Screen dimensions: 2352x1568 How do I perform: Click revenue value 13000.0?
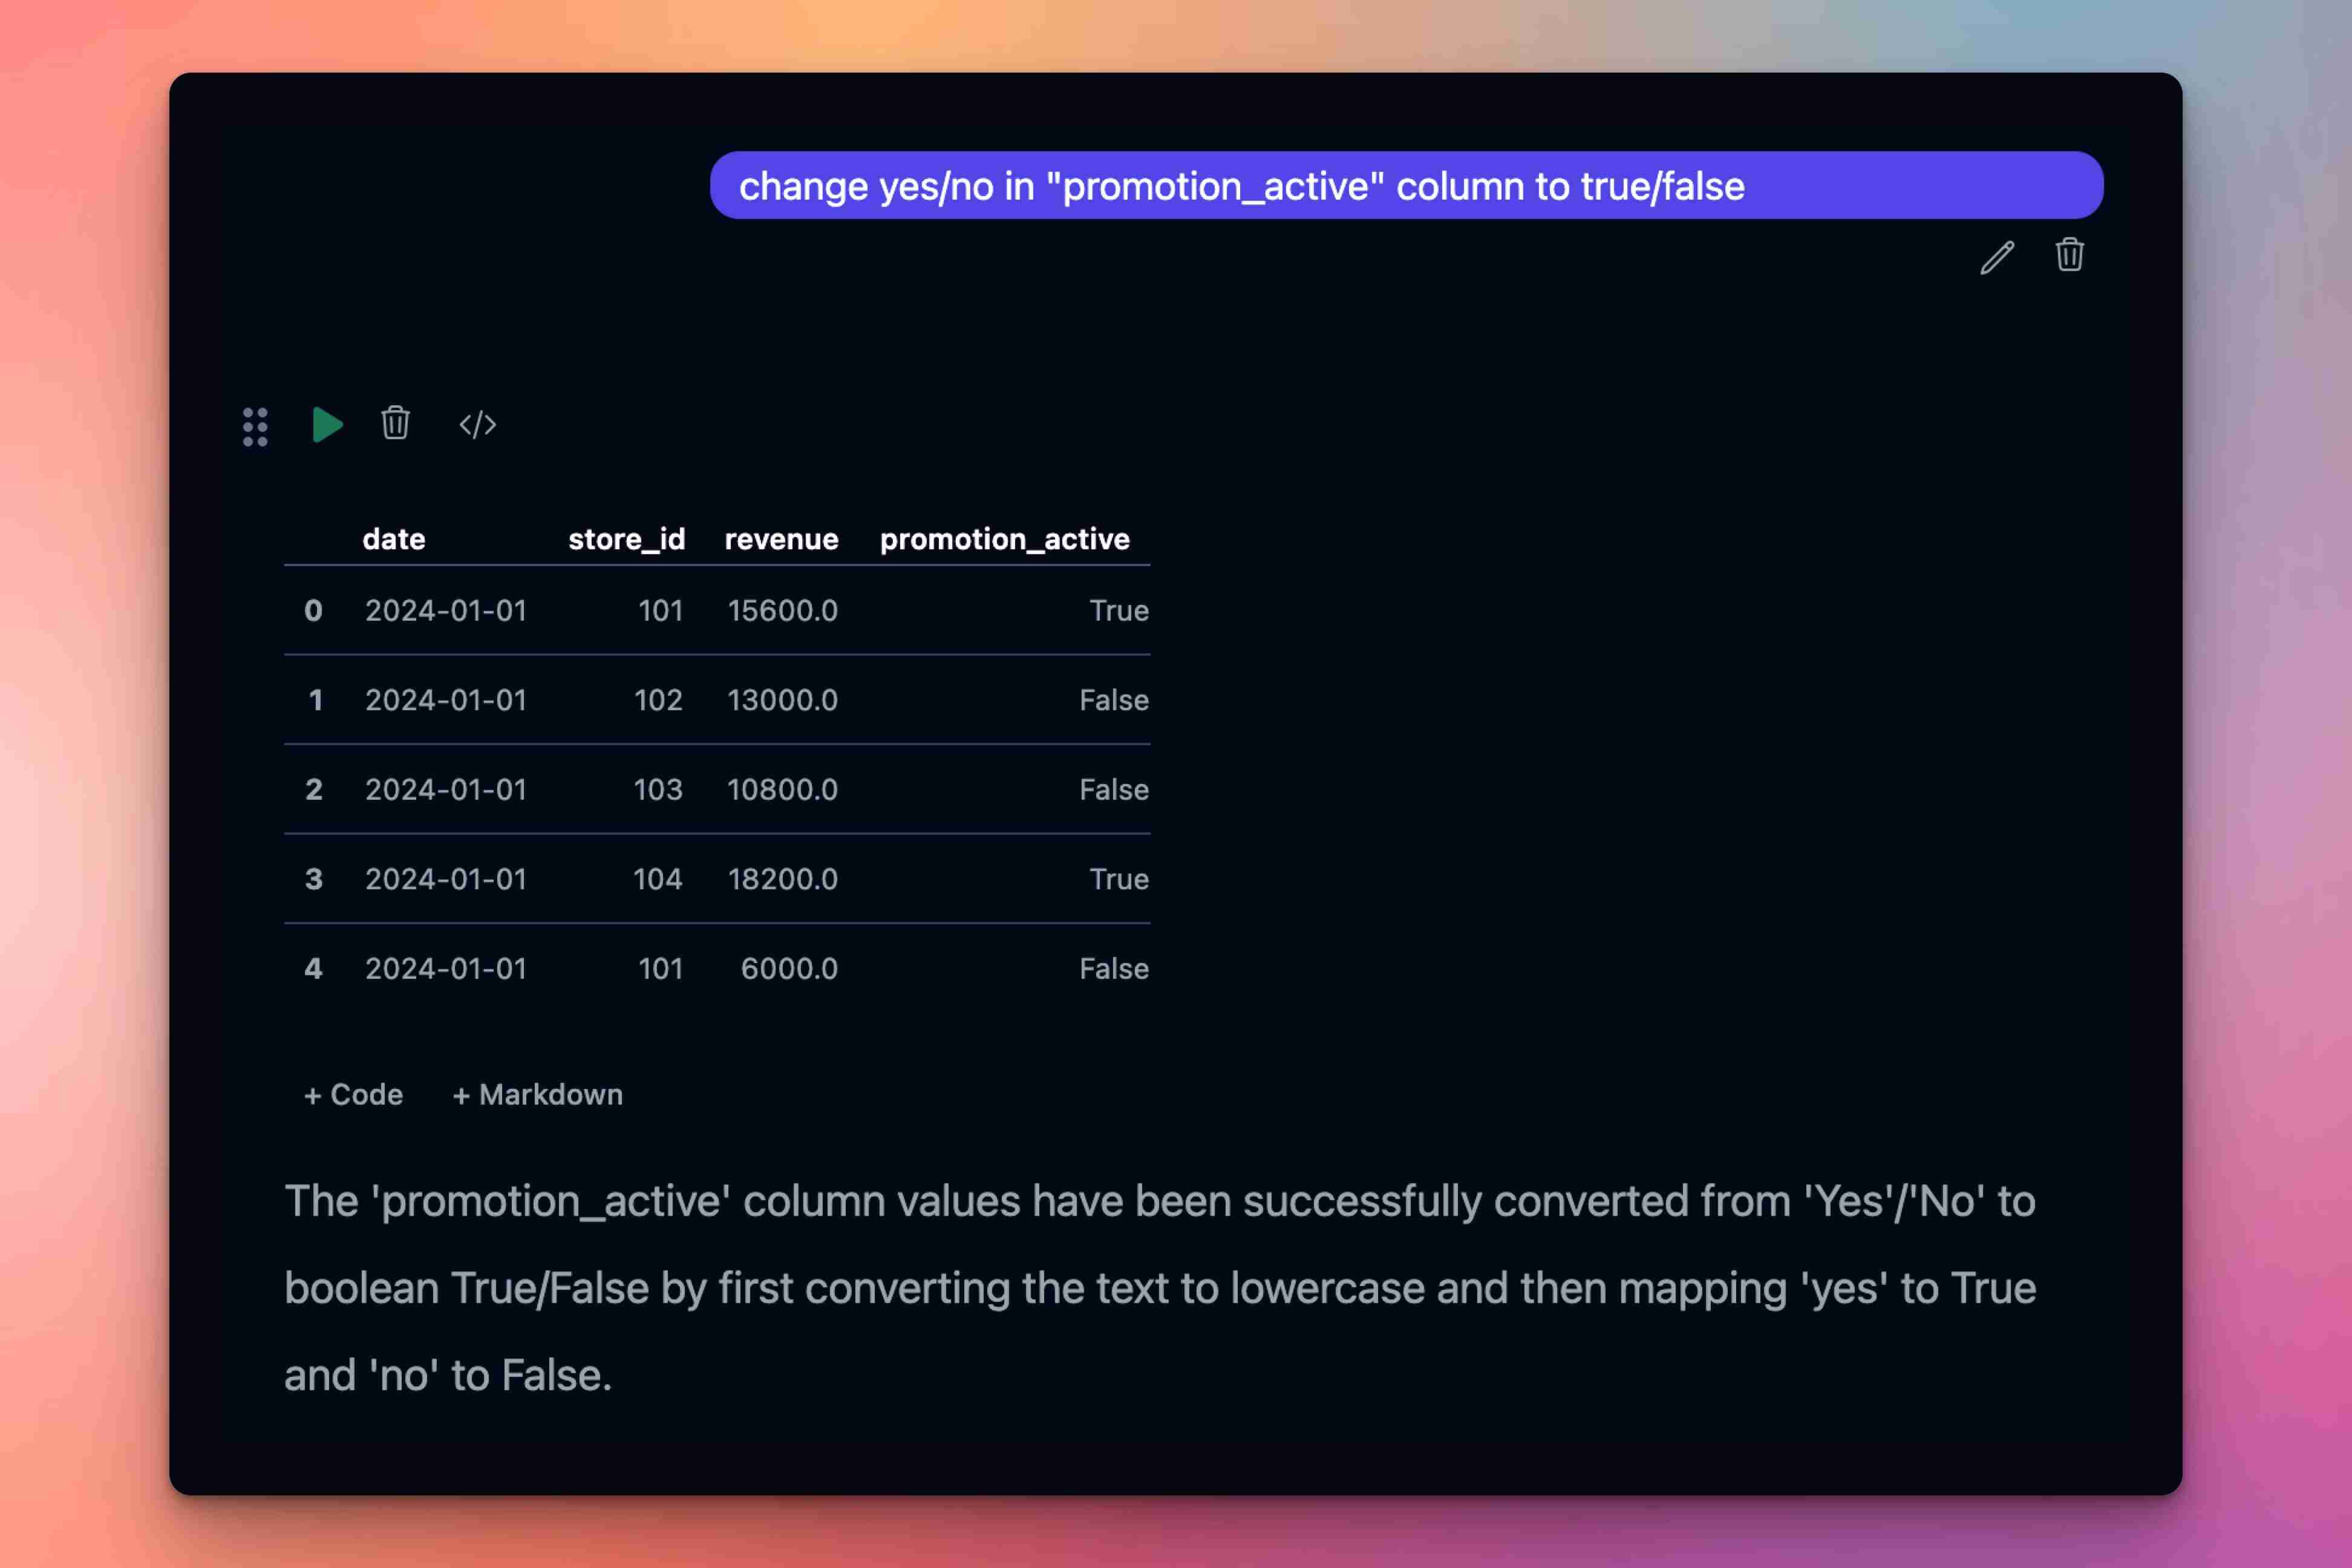pyautogui.click(x=782, y=700)
